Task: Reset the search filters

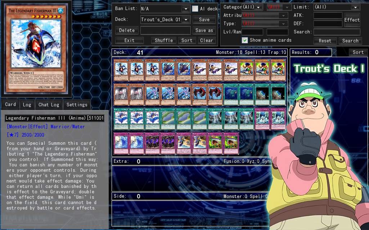Action: (x=325, y=41)
